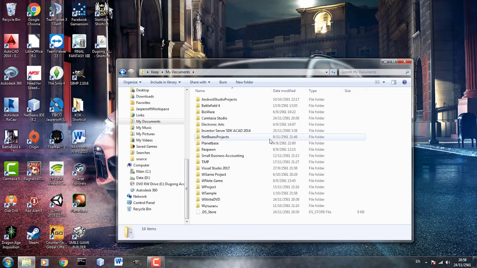Image resolution: width=477 pixels, height=268 pixels.
Task: Select AutoCAD 2014 desktop icon
Action: [x=11, y=46]
